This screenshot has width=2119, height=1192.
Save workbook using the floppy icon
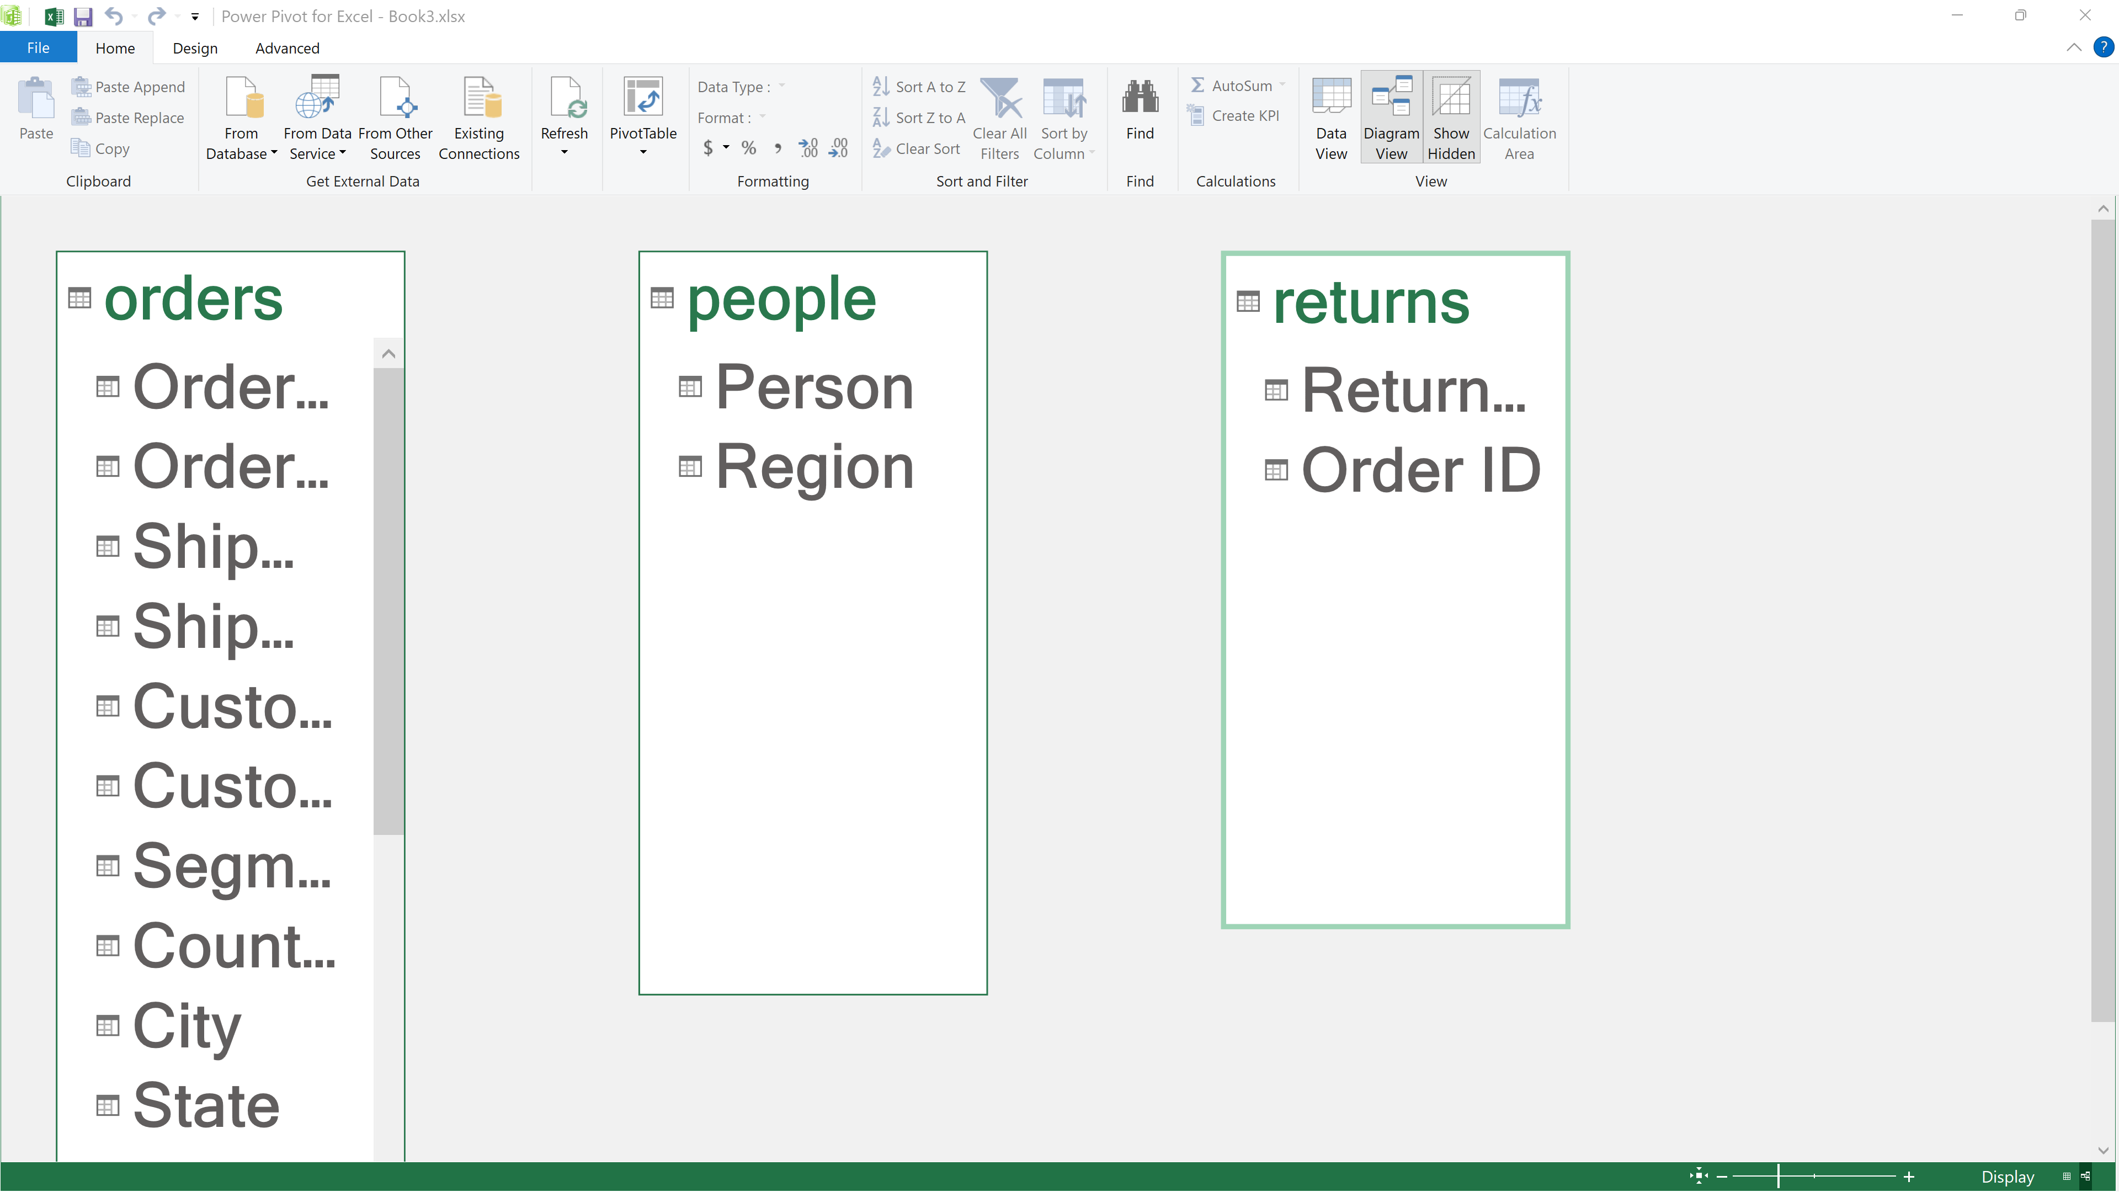pyautogui.click(x=83, y=17)
